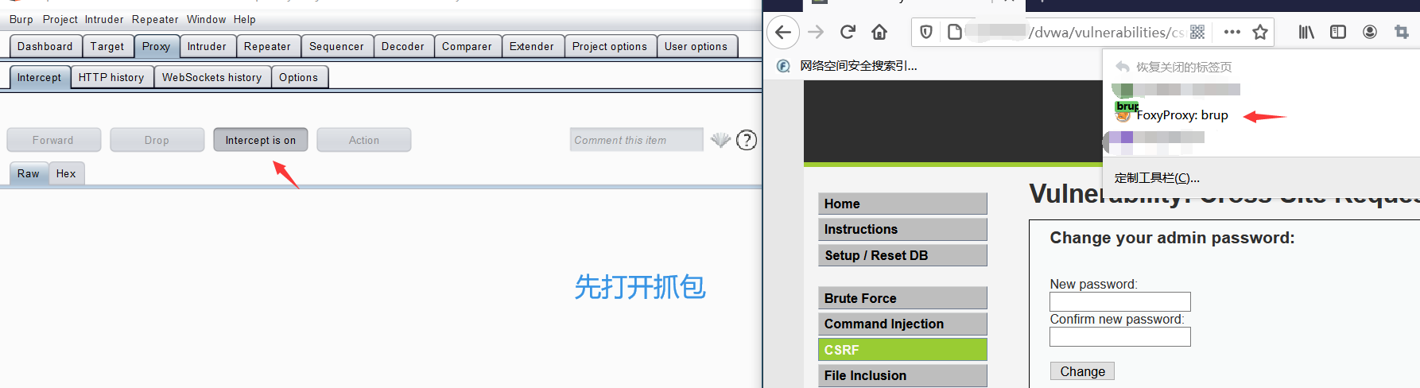Go to the browser home icon
Viewport: 1420px width, 388px height.
click(x=879, y=32)
